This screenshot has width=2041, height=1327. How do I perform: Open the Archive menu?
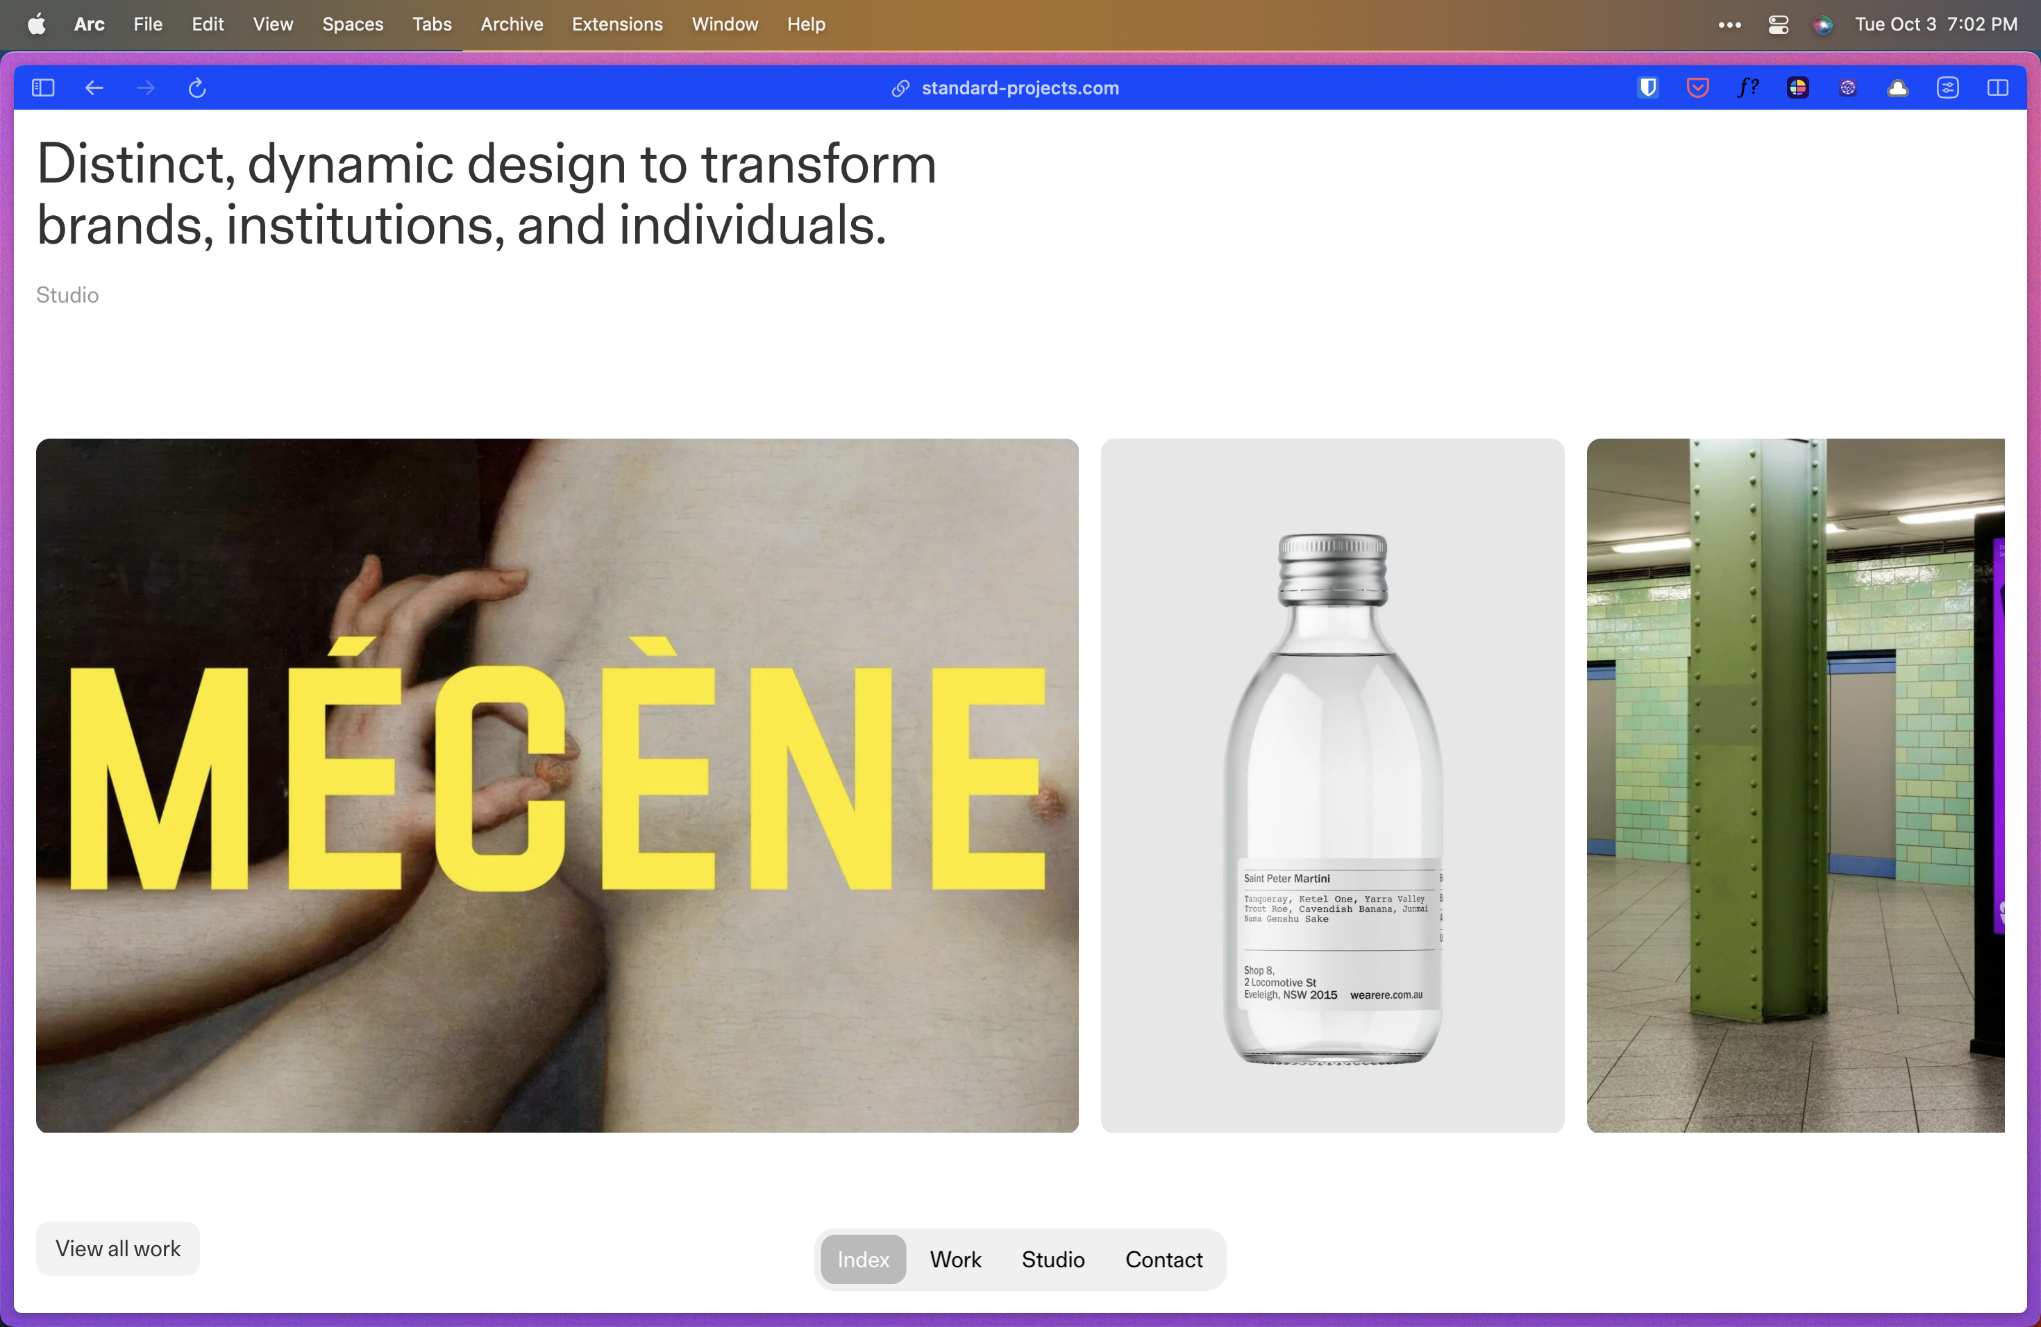(511, 24)
